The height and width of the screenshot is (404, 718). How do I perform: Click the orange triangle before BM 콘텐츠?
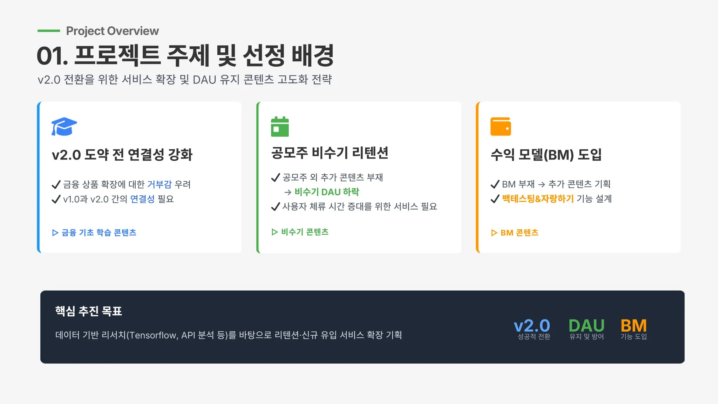(x=494, y=233)
